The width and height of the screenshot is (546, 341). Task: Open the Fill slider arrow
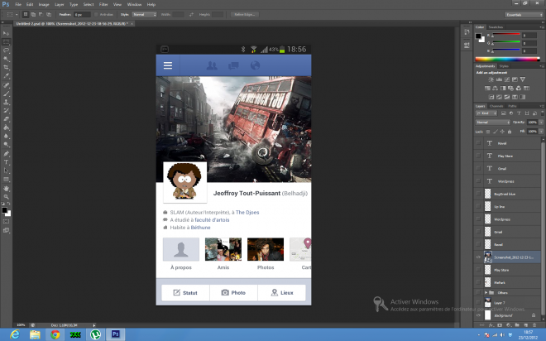pyautogui.click(x=541, y=132)
